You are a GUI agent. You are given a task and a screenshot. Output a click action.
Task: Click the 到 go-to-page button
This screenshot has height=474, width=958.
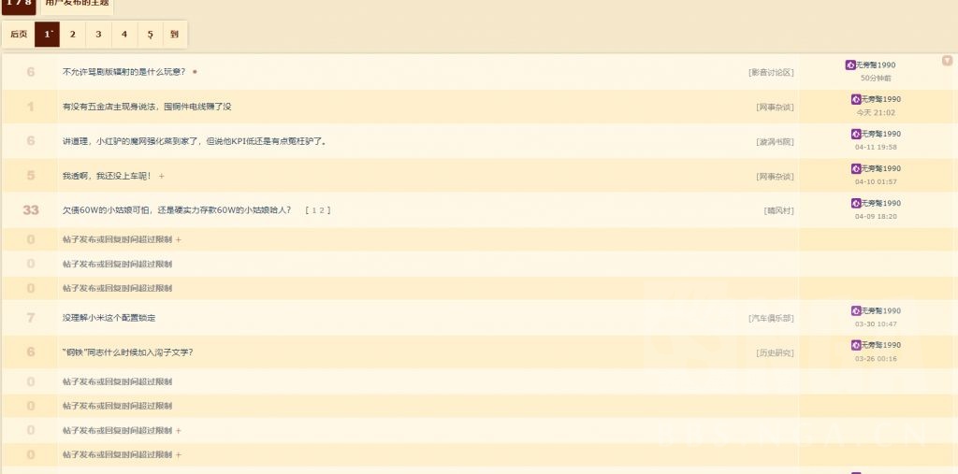pyautogui.click(x=175, y=35)
